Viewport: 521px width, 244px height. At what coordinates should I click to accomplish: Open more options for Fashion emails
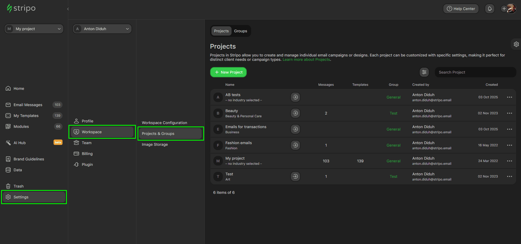tap(509, 145)
